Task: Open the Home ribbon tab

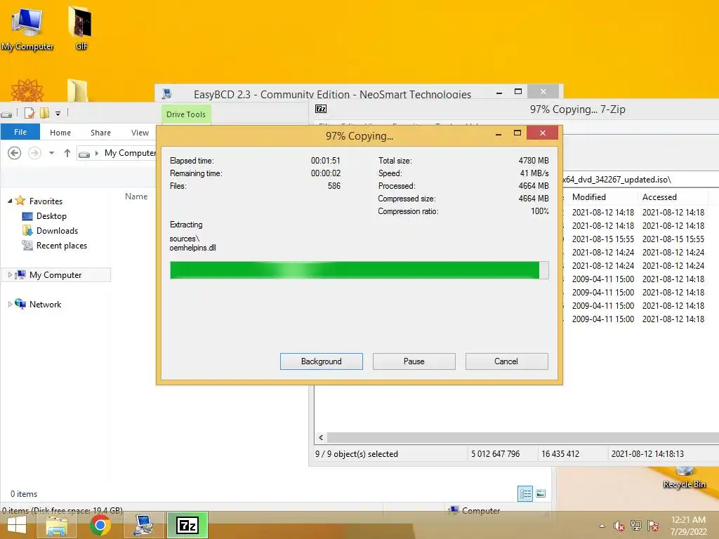Action: coord(60,133)
